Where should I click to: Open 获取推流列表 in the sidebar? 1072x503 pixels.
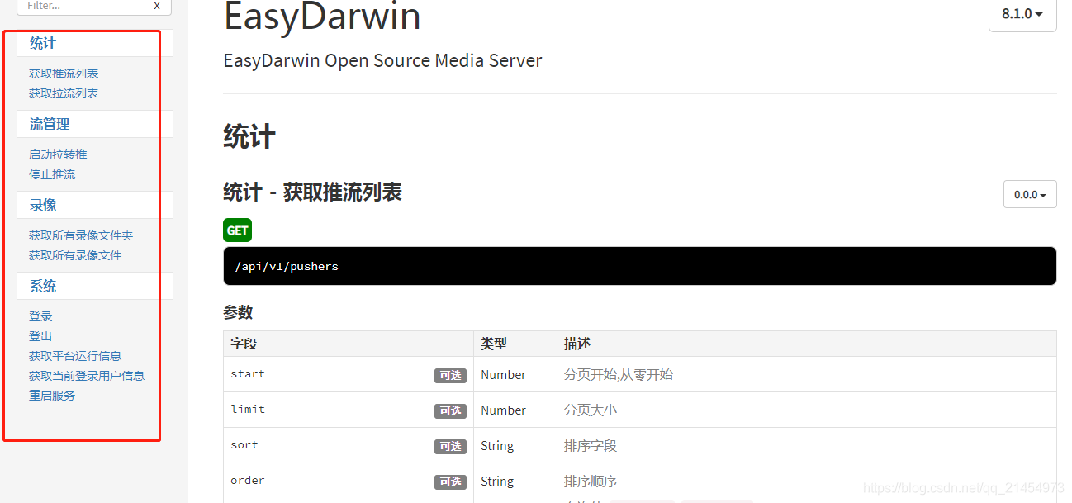coord(64,74)
